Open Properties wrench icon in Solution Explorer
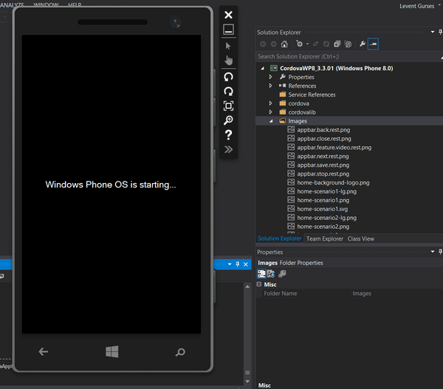443x389 pixels. pyautogui.click(x=363, y=44)
